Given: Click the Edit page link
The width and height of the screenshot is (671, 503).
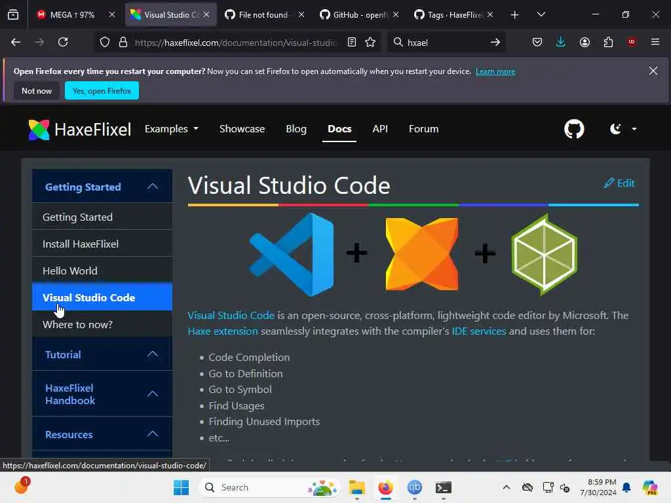Looking at the screenshot, I should (x=619, y=183).
